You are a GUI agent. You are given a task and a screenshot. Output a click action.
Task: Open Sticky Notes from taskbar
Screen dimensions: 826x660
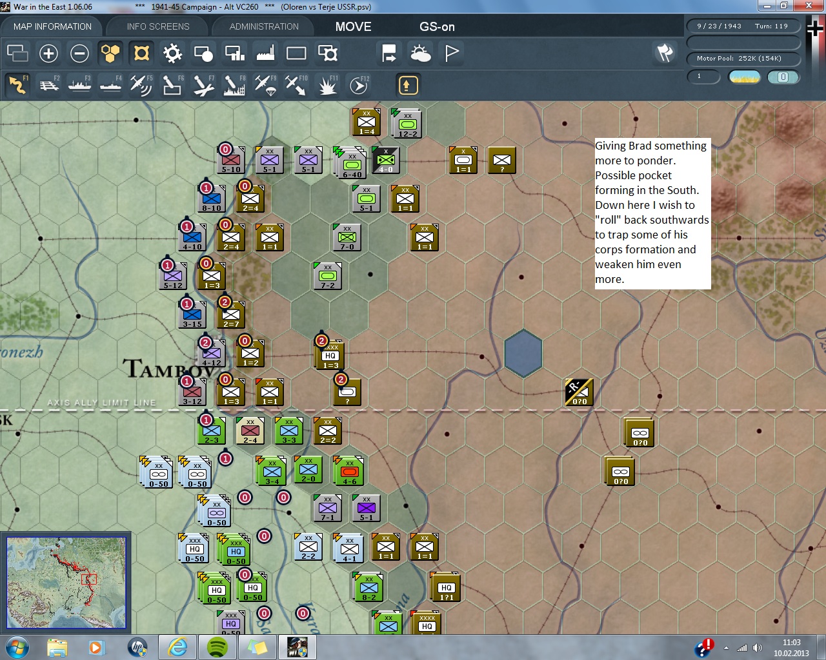(257, 647)
